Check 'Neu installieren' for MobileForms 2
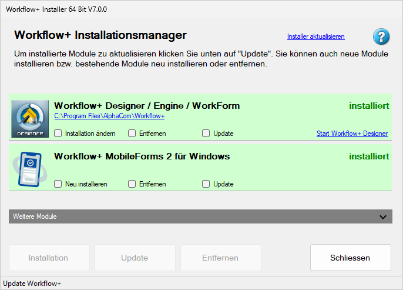The width and height of the screenshot is (403, 290). [x=58, y=184]
